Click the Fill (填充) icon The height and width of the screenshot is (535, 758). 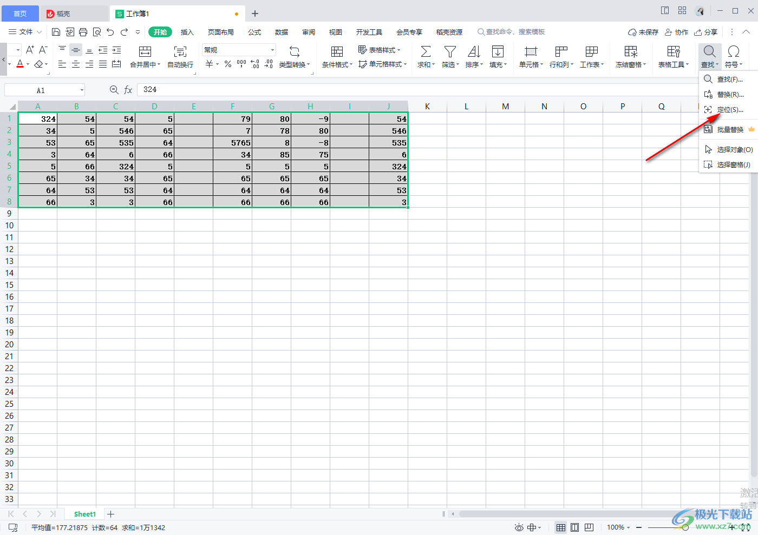(x=498, y=51)
